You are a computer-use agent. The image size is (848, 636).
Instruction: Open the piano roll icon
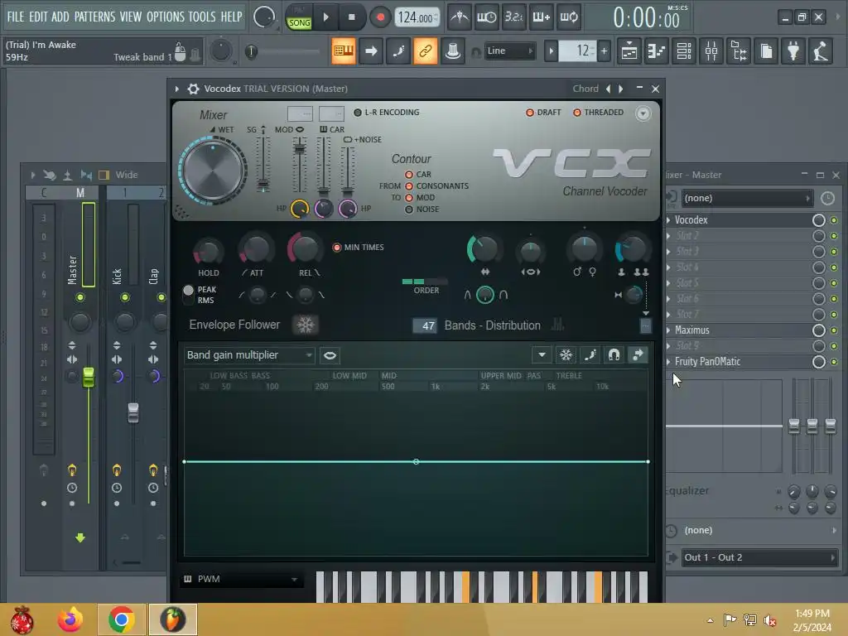click(x=656, y=51)
